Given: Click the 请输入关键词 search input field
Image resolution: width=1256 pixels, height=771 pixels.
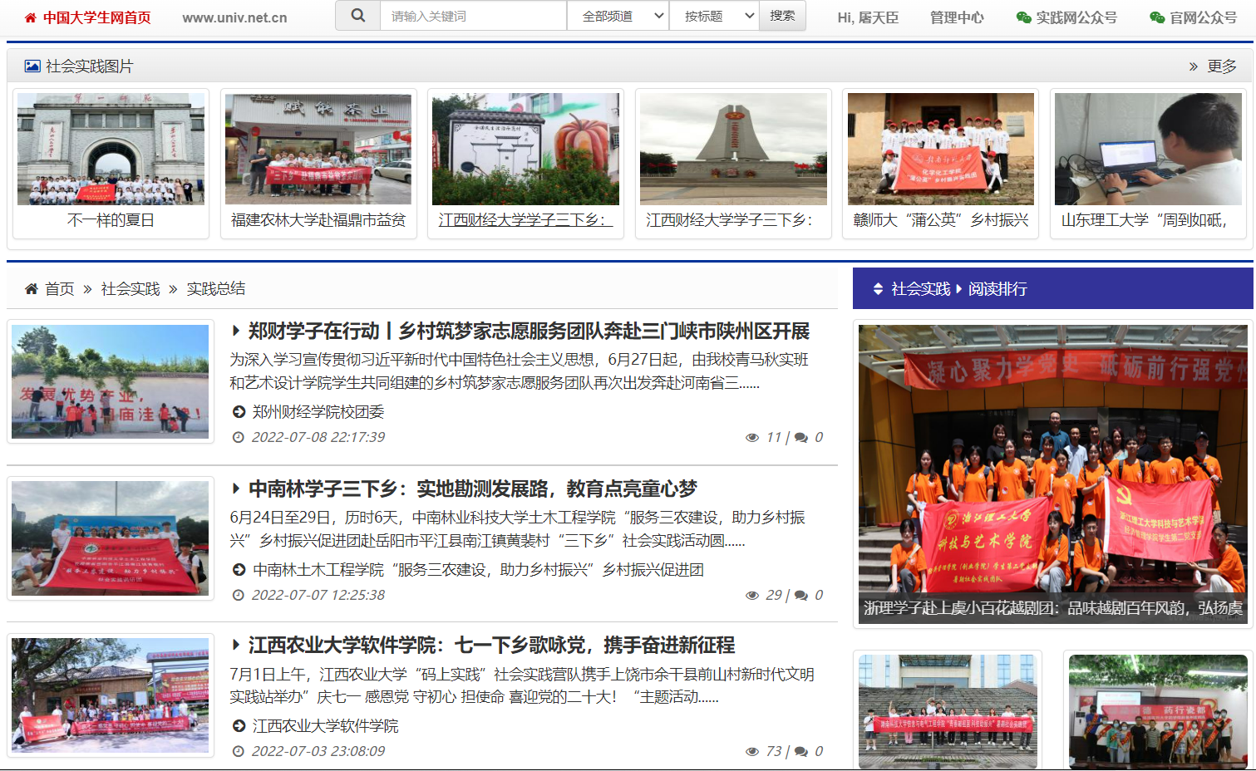Looking at the screenshot, I should tap(473, 16).
